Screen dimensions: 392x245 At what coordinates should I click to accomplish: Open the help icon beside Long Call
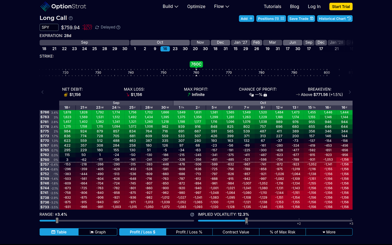(x=71, y=18)
